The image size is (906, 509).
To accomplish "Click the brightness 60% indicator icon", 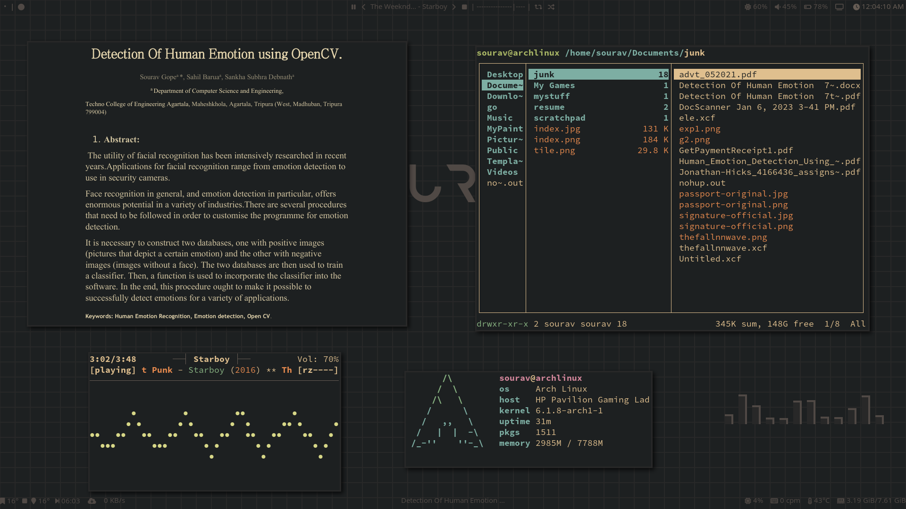I will 747,7.
